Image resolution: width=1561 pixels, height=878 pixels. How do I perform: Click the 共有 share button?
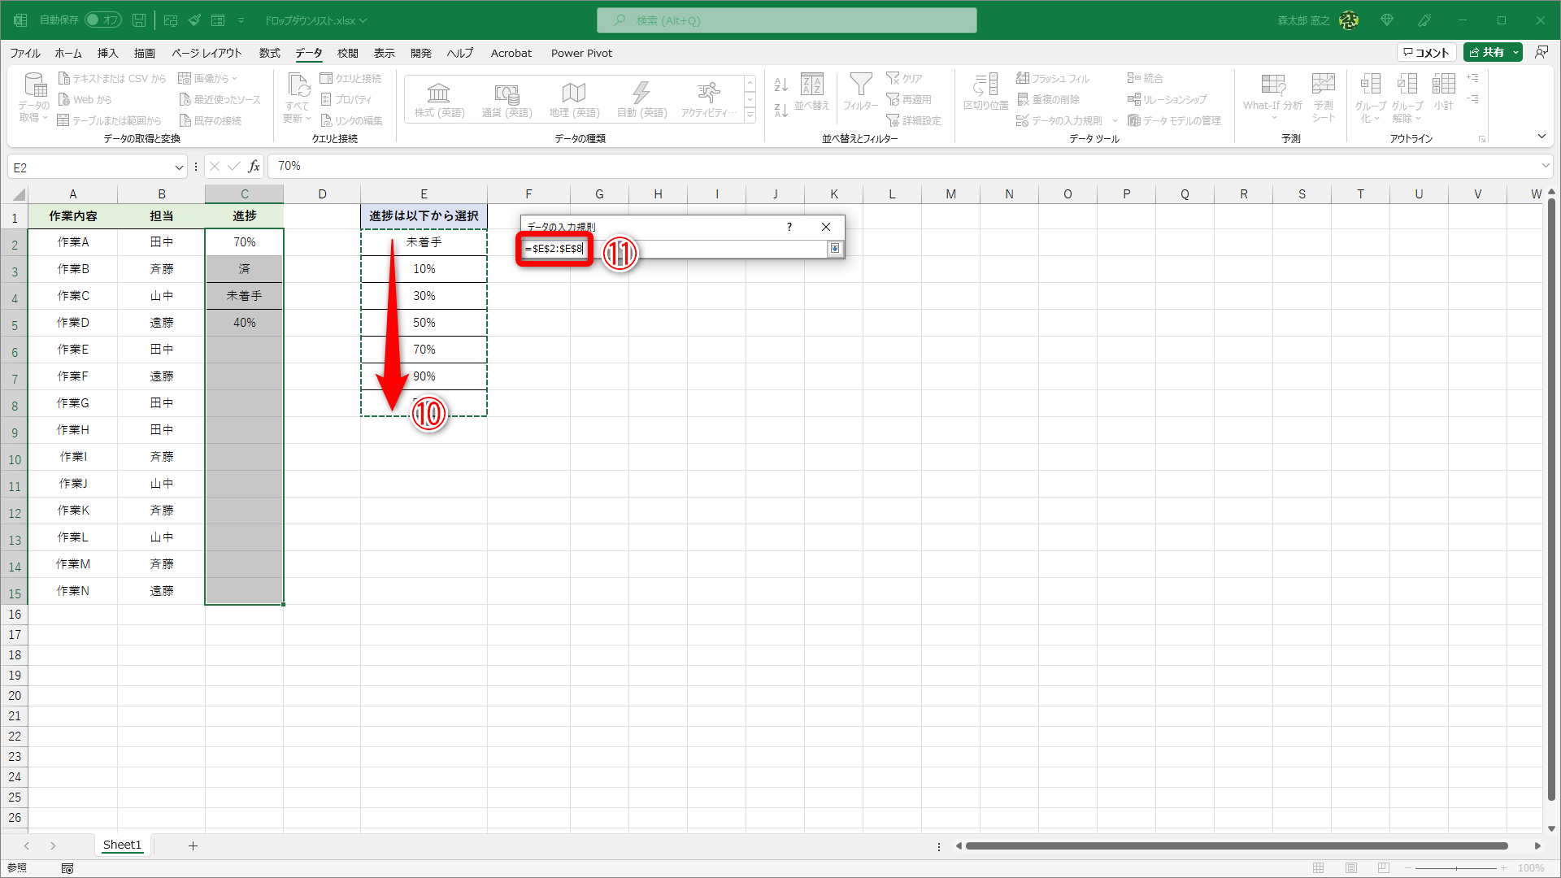[x=1486, y=52]
